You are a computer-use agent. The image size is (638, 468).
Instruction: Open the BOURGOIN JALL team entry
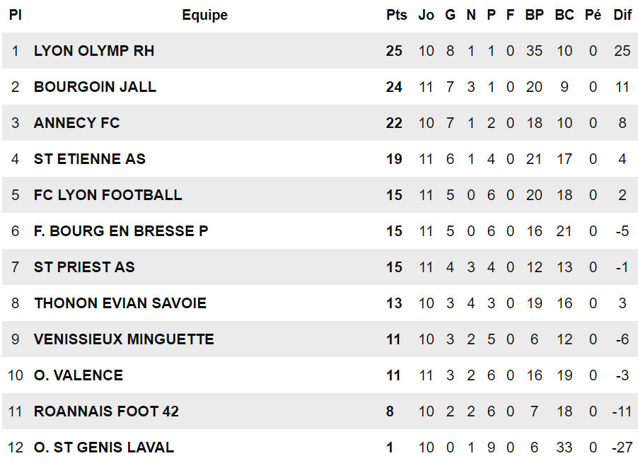95,87
